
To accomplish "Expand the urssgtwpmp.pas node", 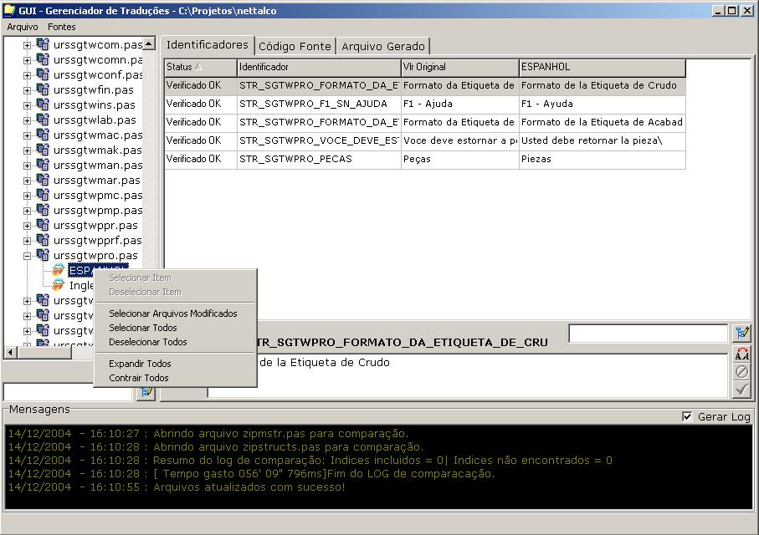I will tap(27, 211).
